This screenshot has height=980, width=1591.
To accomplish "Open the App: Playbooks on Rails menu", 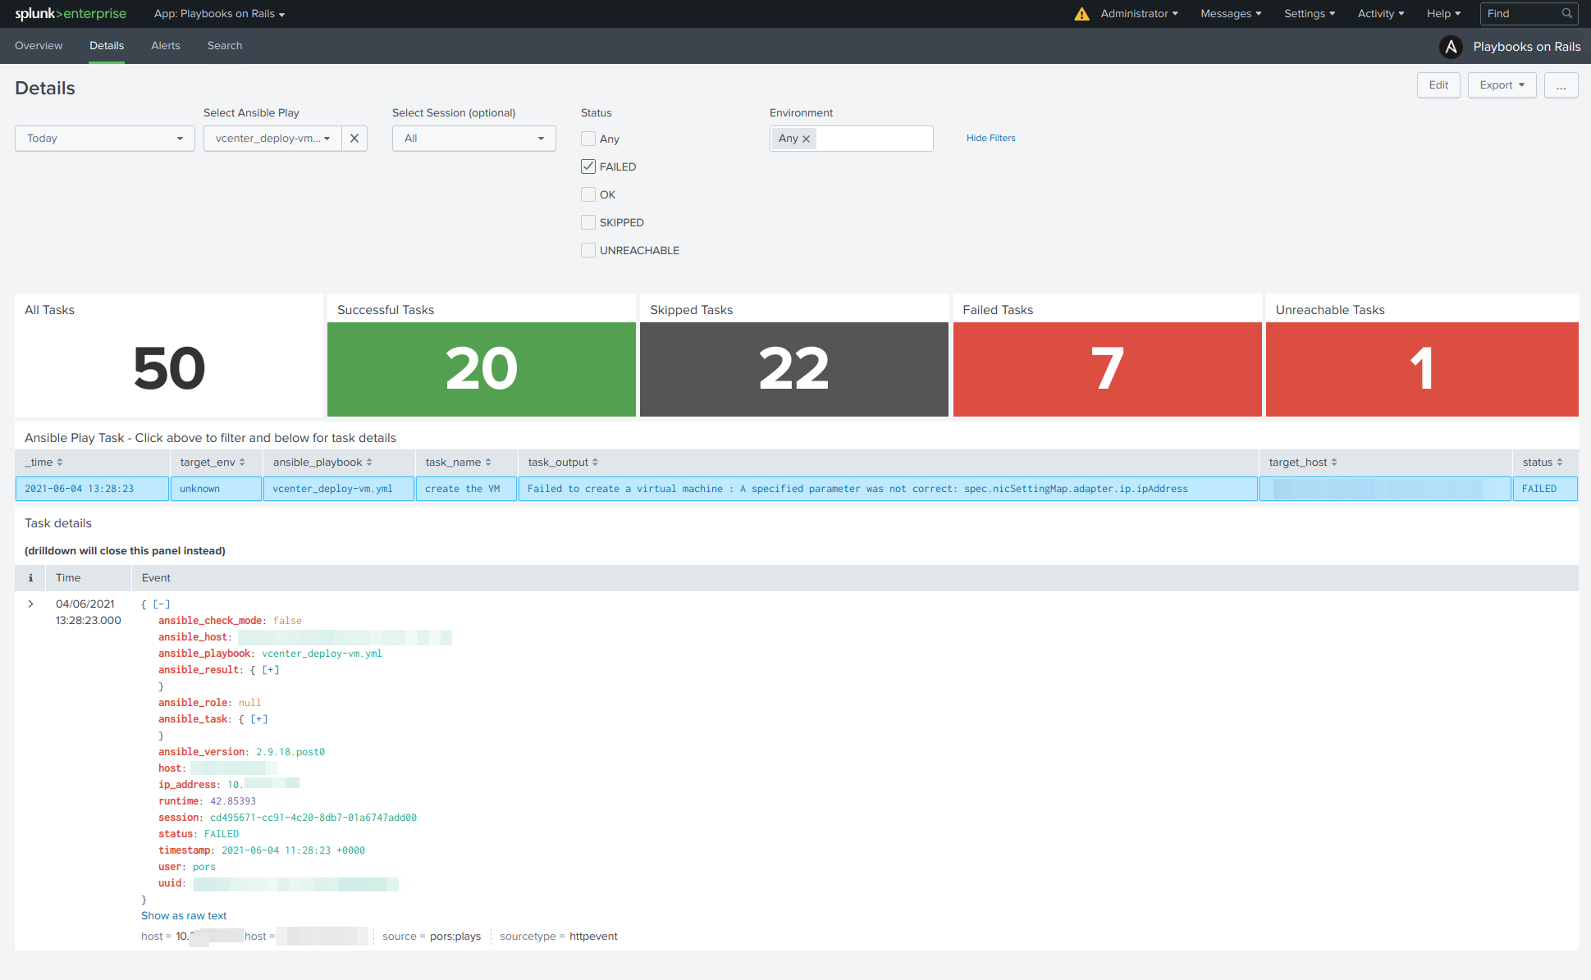I will click(219, 14).
